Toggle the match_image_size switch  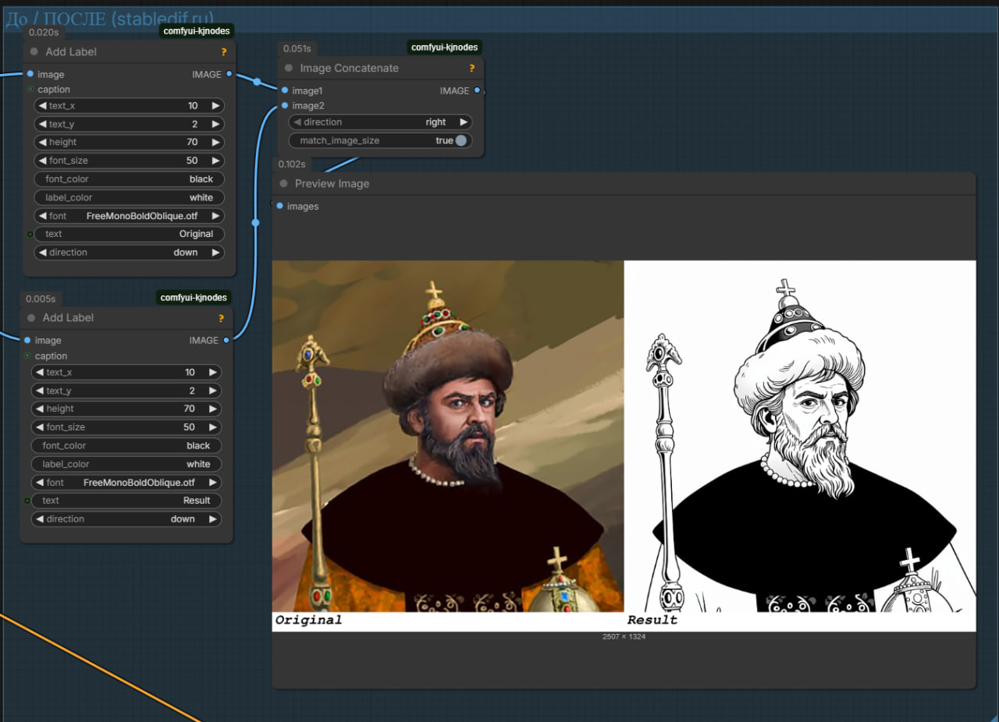point(460,140)
